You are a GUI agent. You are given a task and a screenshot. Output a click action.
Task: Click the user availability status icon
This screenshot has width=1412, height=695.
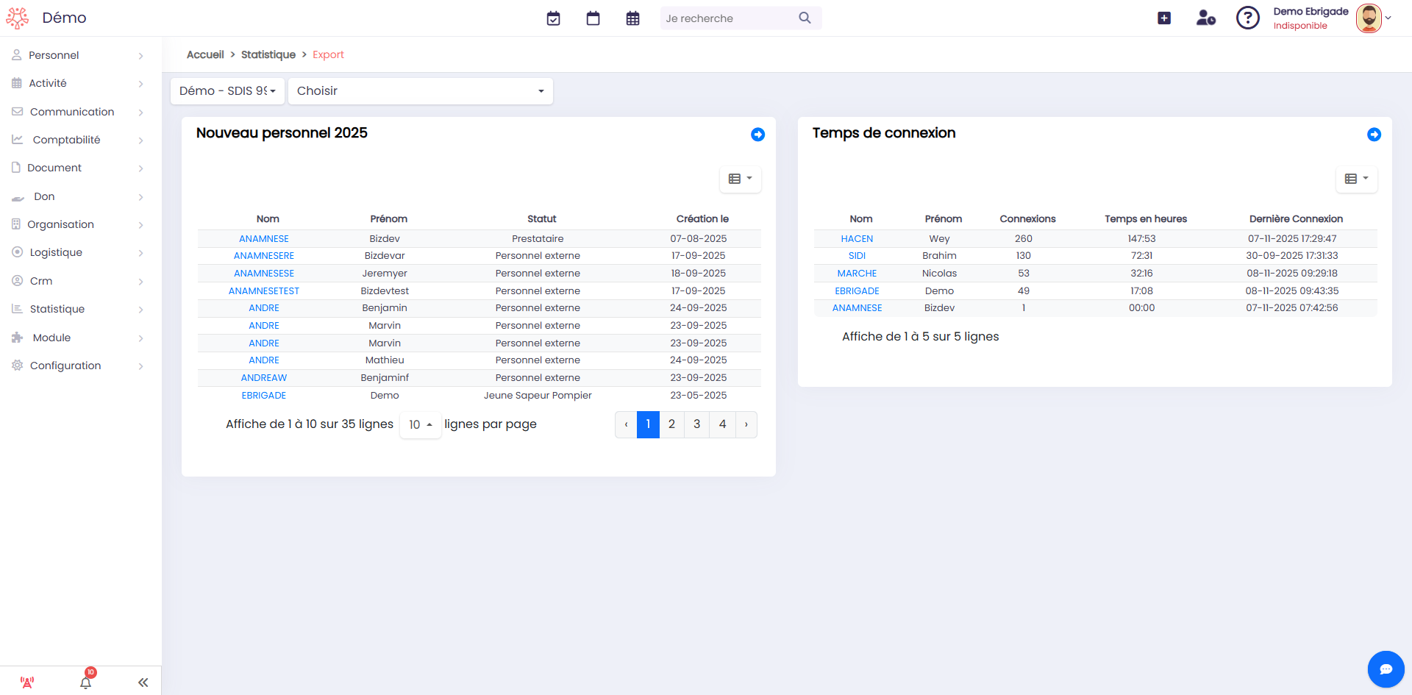(x=1205, y=18)
